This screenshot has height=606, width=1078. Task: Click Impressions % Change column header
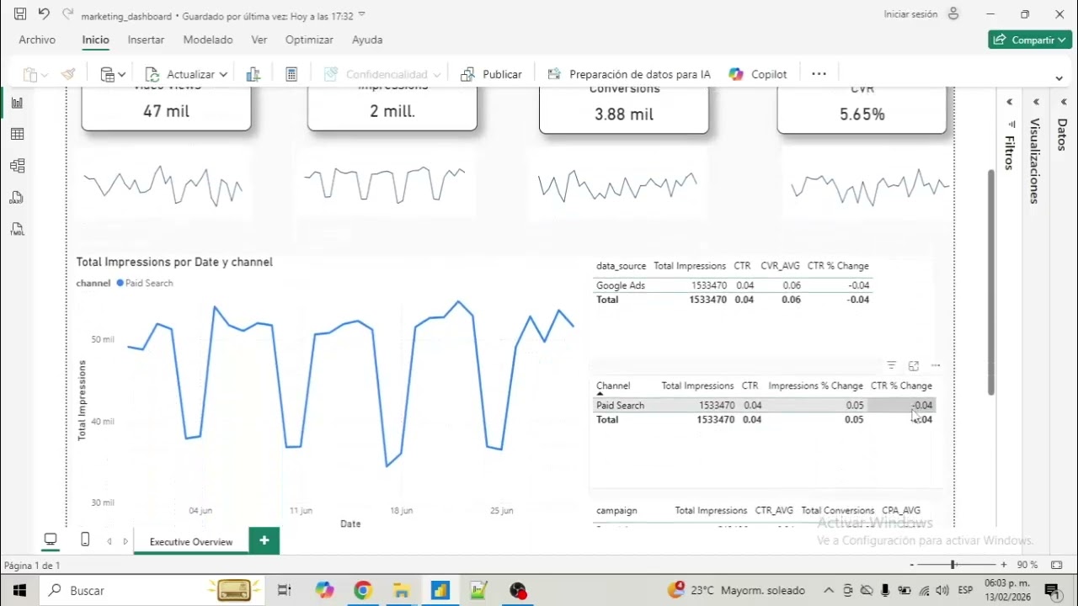815,386
